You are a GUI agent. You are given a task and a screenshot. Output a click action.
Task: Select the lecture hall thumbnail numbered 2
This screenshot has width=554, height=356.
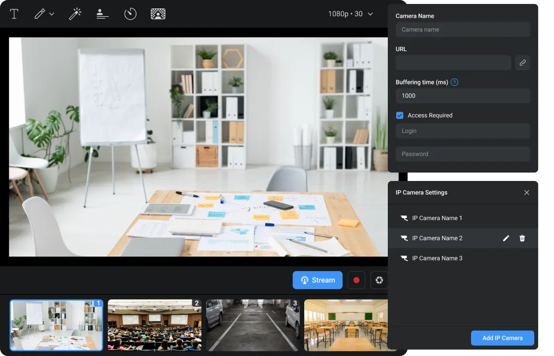(x=154, y=325)
